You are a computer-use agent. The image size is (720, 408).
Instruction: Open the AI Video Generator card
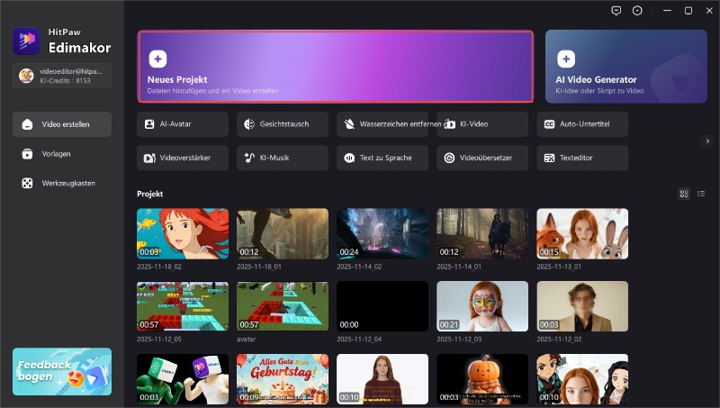[x=625, y=68]
